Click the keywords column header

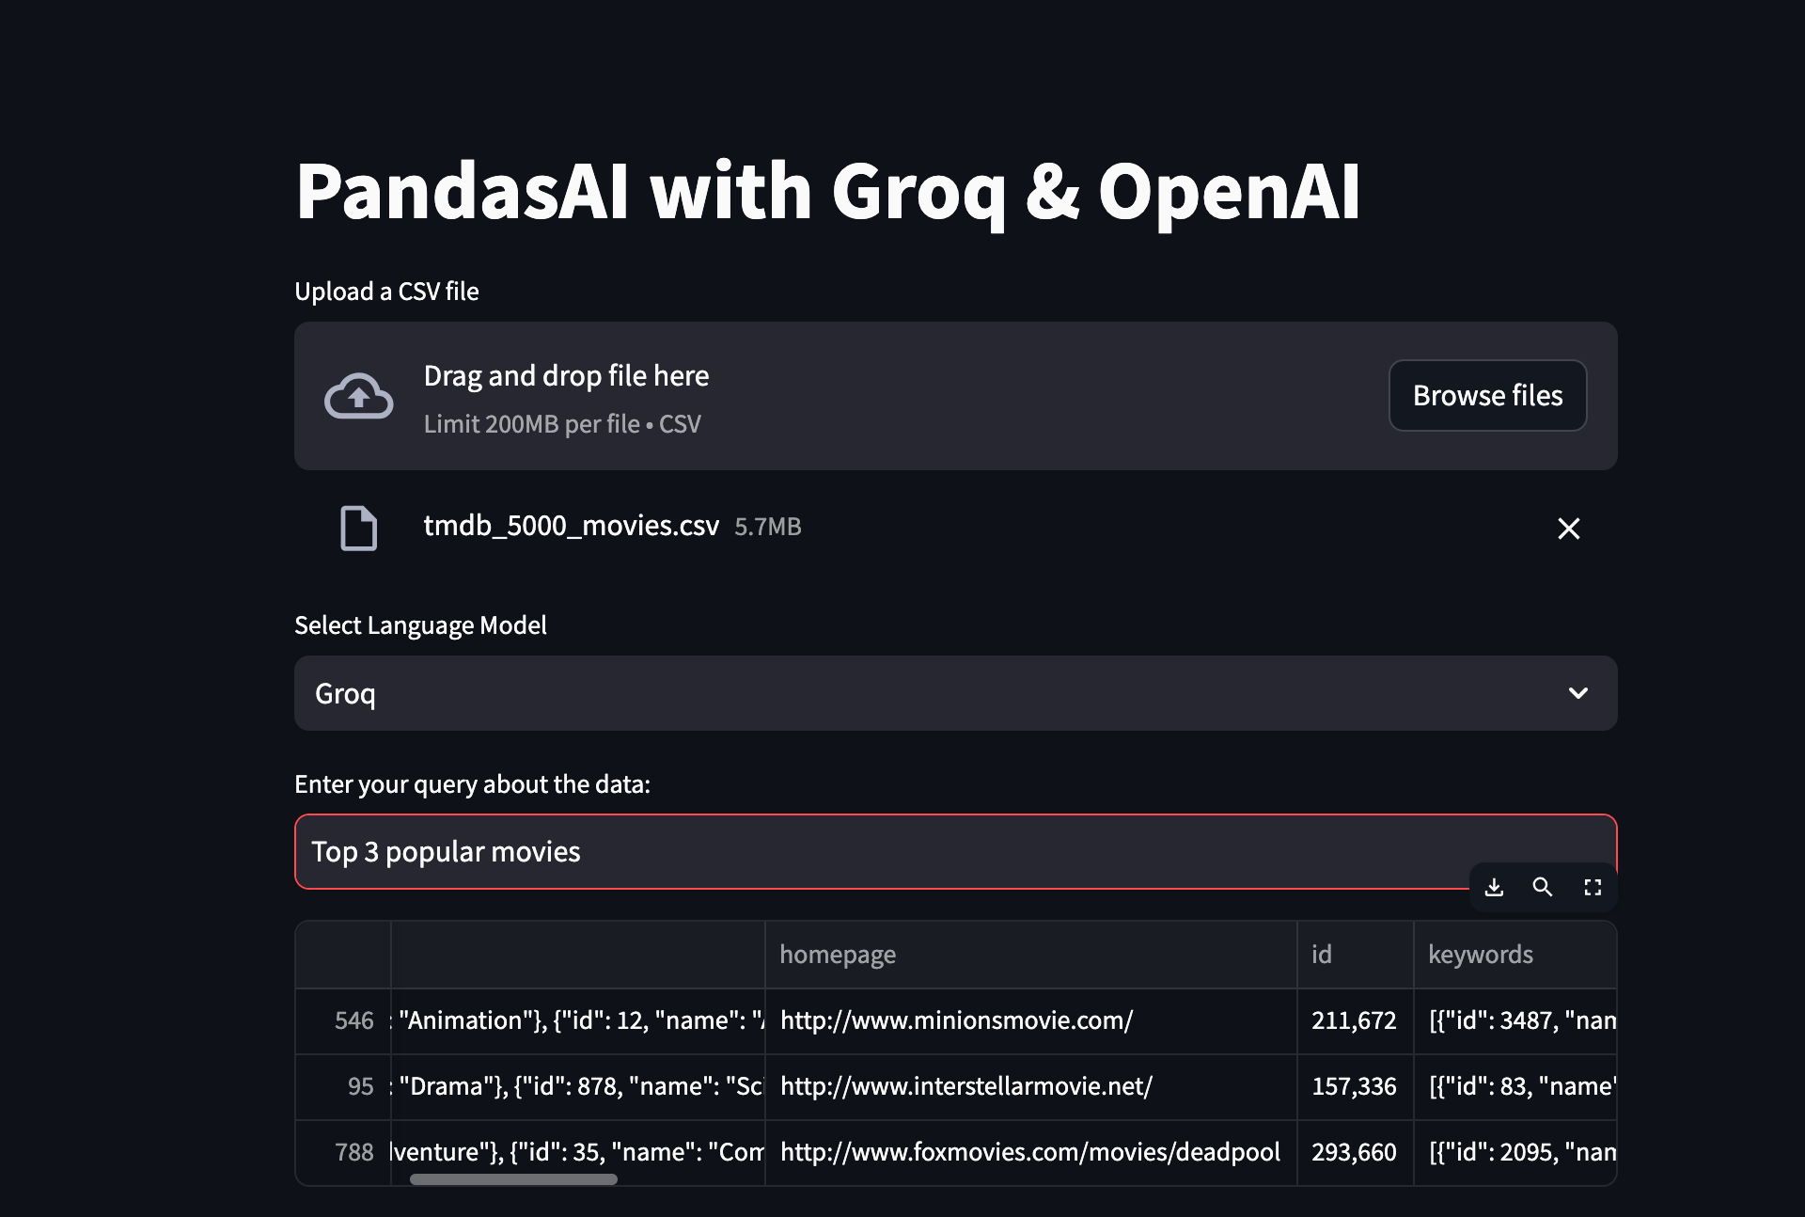tap(1481, 954)
